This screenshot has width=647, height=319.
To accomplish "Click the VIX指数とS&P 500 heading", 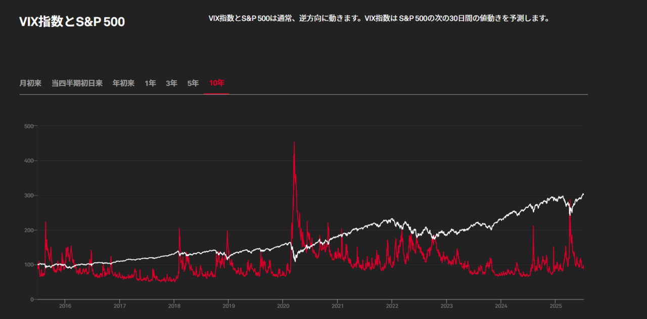I will 72,22.
